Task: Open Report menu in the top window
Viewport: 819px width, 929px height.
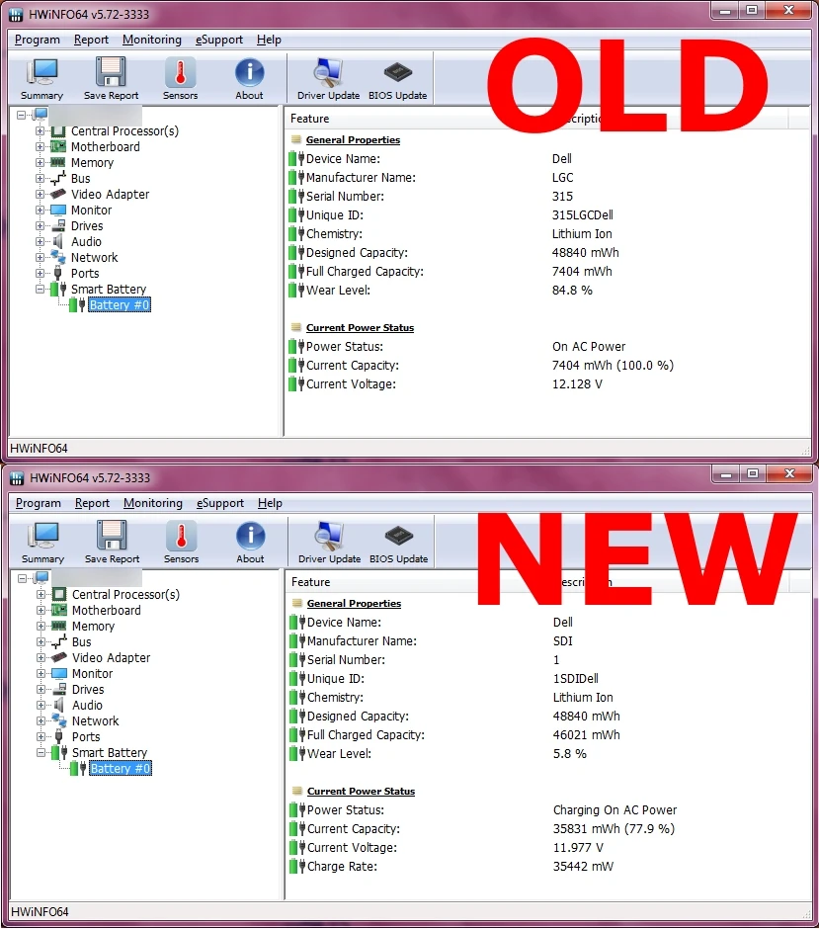Action: tap(91, 40)
